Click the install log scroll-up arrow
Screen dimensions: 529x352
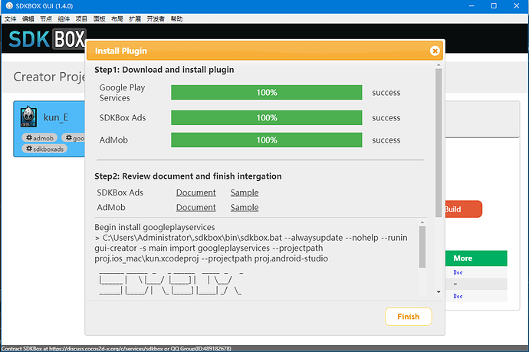click(x=422, y=222)
